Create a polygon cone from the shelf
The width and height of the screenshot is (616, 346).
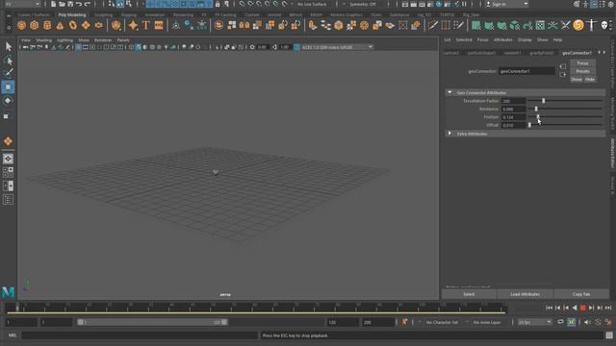60,26
